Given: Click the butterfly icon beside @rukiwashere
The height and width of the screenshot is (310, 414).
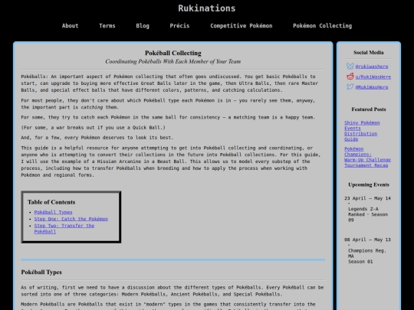Looking at the screenshot, I should pos(350,66).
